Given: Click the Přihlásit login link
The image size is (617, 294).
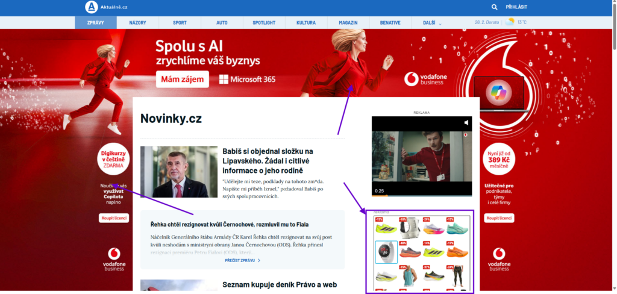Looking at the screenshot, I should pyautogui.click(x=516, y=7).
